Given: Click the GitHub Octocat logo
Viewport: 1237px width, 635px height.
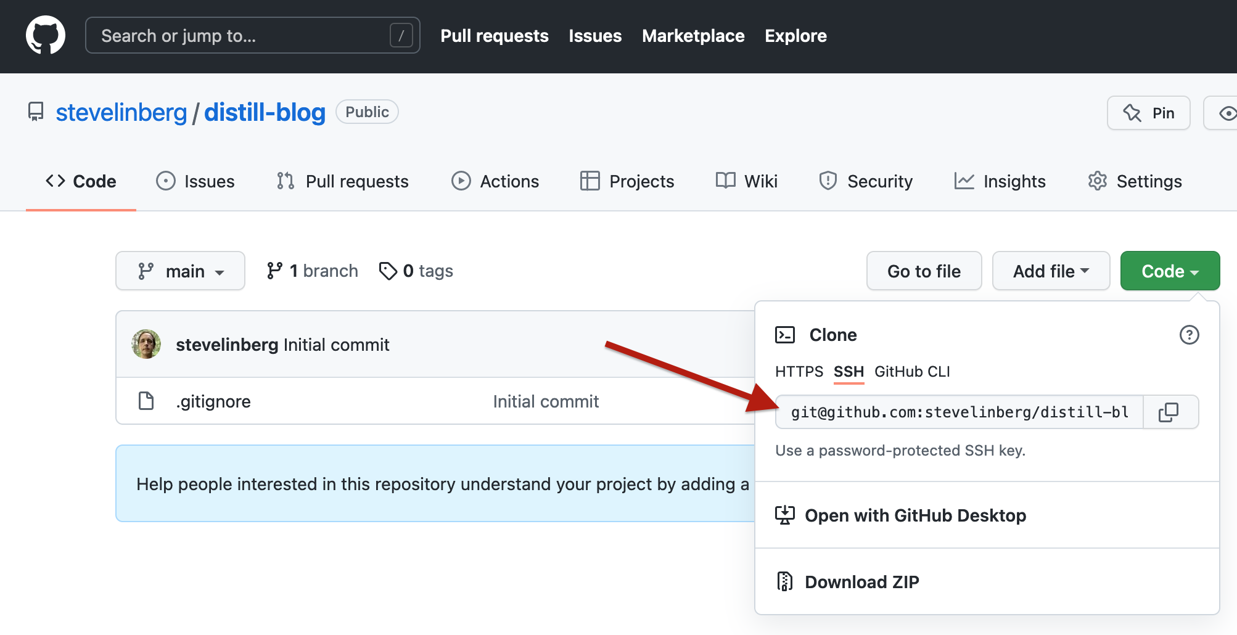Looking at the screenshot, I should [46, 35].
